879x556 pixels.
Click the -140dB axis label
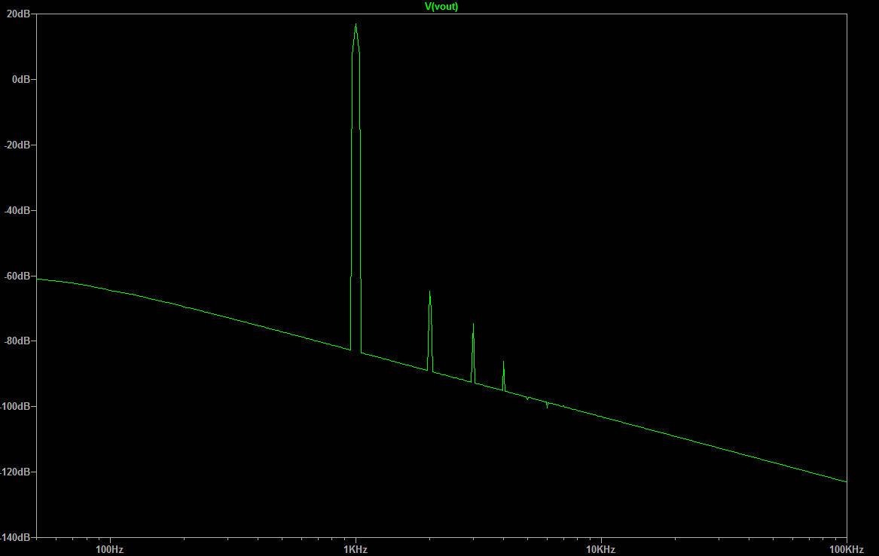pyautogui.click(x=15, y=537)
